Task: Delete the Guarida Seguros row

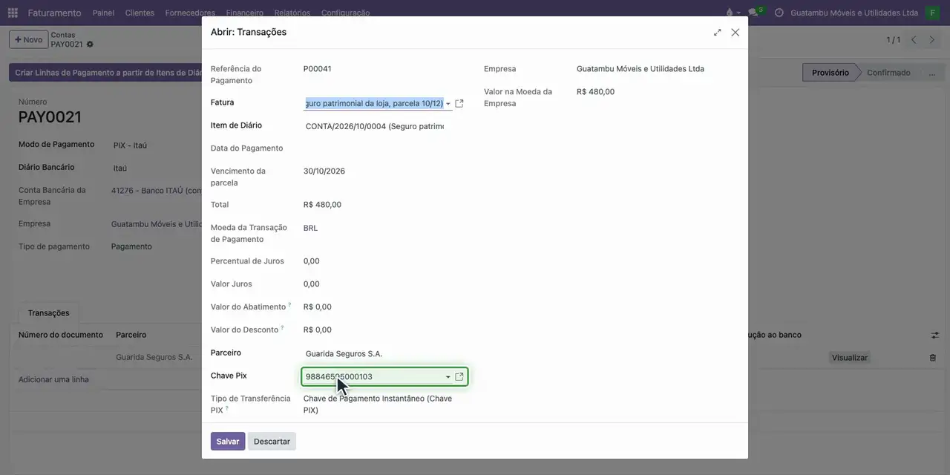Action: (x=933, y=358)
